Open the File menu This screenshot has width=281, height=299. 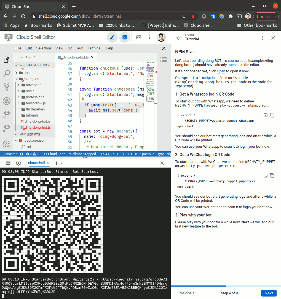(x=18, y=48)
